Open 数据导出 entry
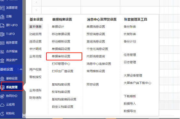The image size is (180, 119). [130, 111]
